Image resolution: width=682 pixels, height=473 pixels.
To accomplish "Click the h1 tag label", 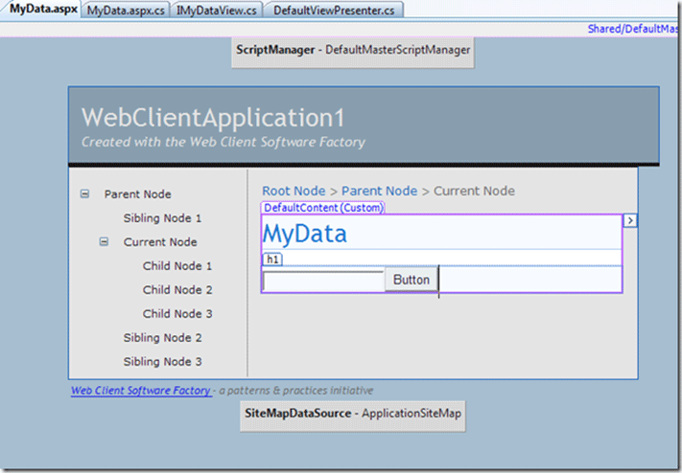I will point(272,259).
